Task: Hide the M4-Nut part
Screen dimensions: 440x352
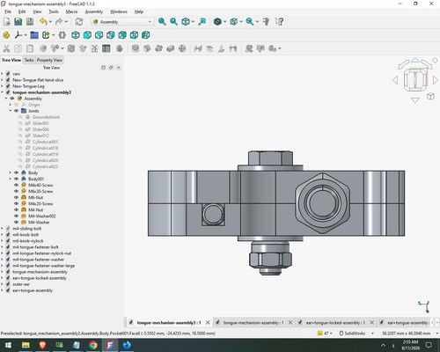Action: (x=16, y=209)
